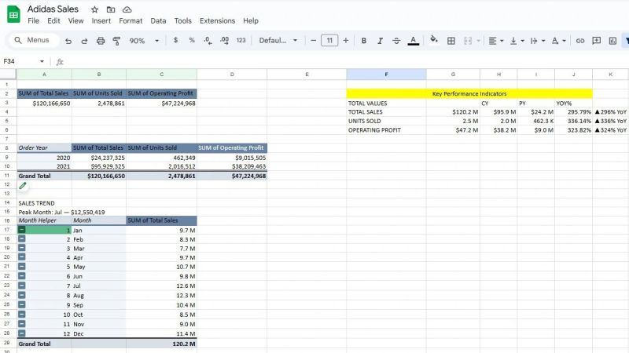Click the move to folder icon
This screenshot has height=353, width=629.
point(111,9)
